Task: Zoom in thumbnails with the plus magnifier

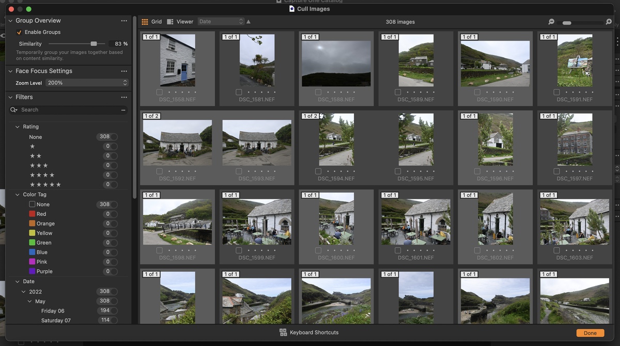Action: tap(608, 22)
